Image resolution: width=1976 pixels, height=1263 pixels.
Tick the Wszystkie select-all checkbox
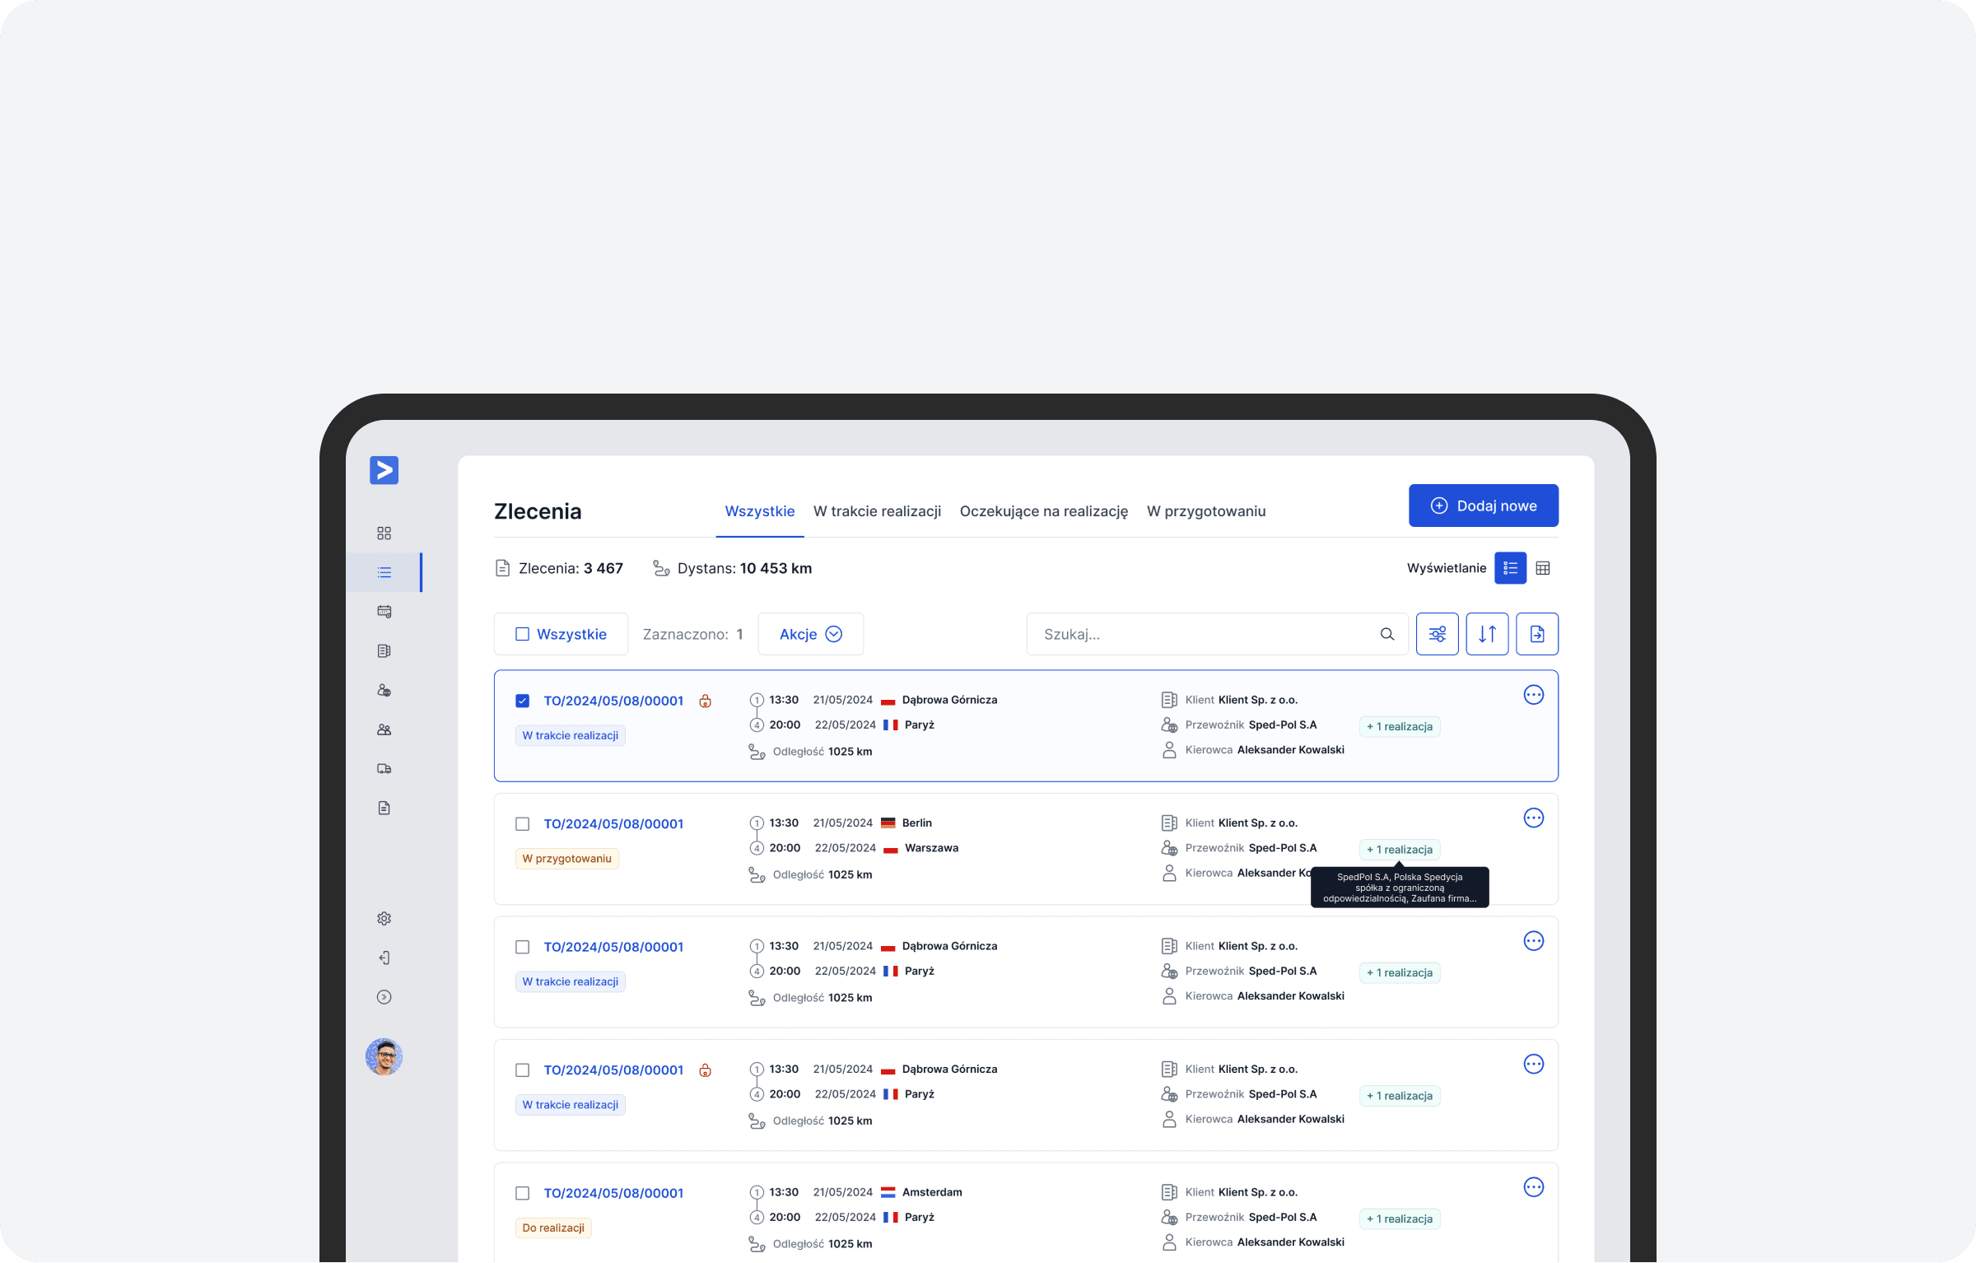[522, 634]
